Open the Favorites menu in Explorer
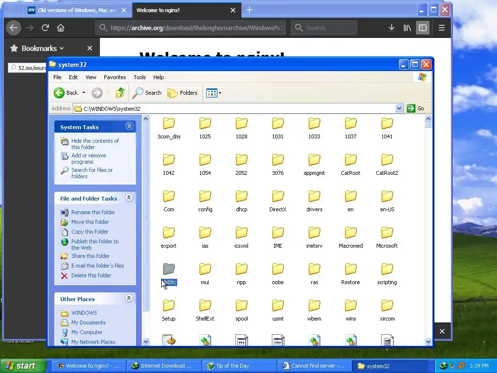This screenshot has width=497, height=373. pyautogui.click(x=115, y=77)
